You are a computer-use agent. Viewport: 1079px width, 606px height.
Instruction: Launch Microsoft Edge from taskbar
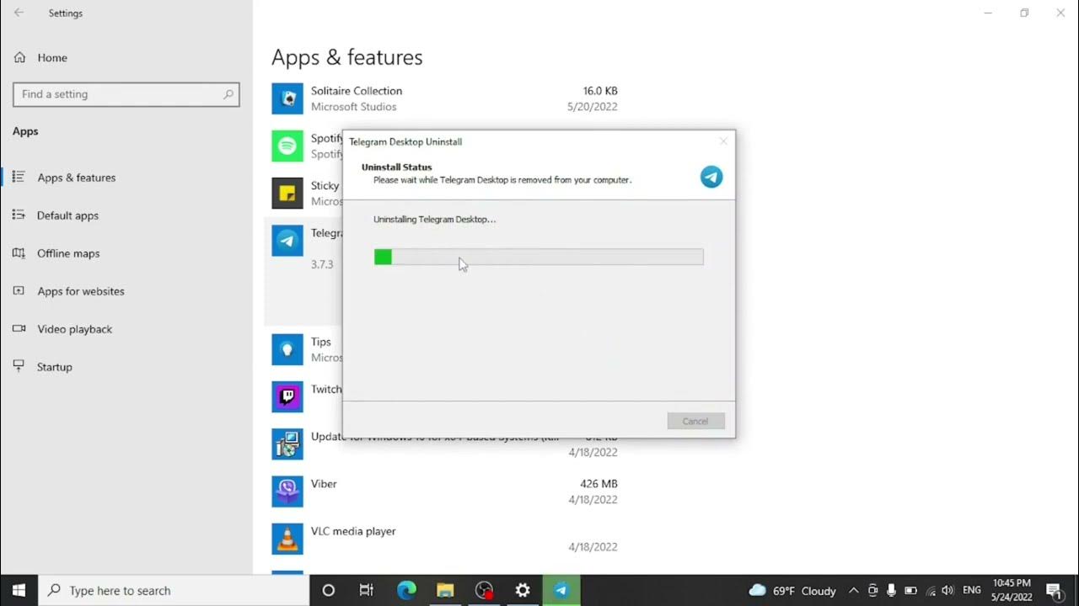point(406,590)
